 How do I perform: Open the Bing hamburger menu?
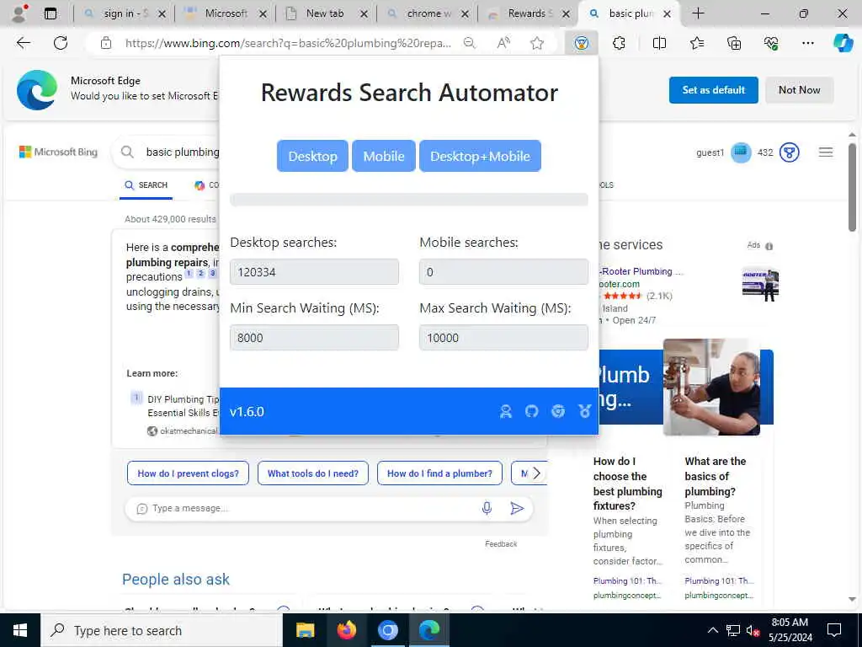826,152
